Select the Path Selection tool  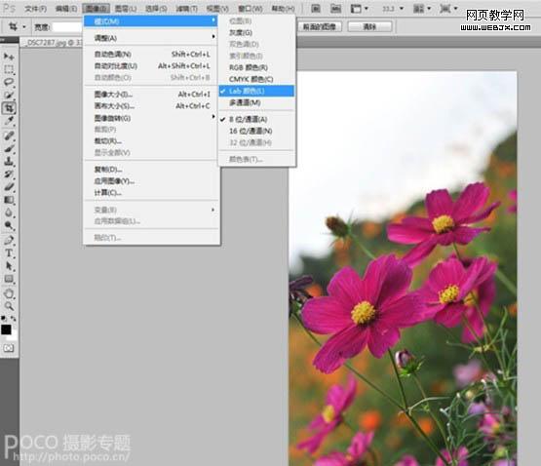(x=9, y=266)
